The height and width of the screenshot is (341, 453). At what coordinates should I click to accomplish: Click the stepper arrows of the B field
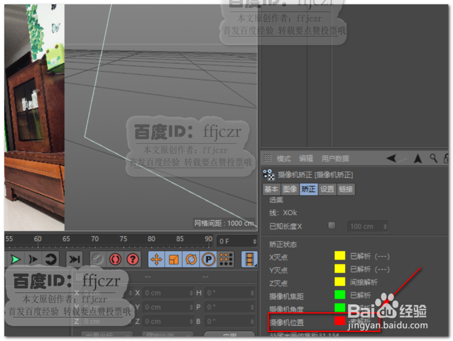252,321
